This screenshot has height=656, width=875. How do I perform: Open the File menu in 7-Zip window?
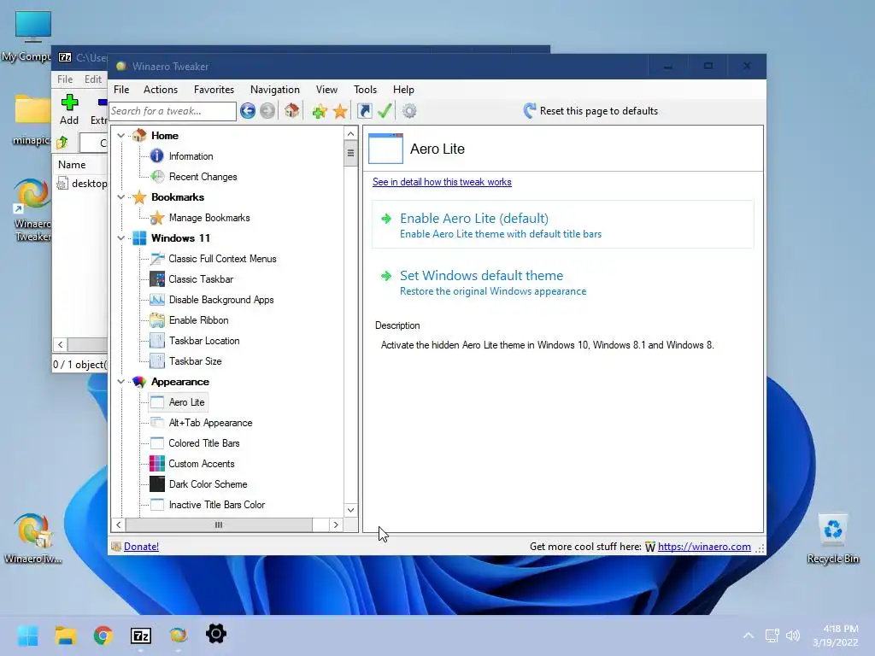click(65, 79)
